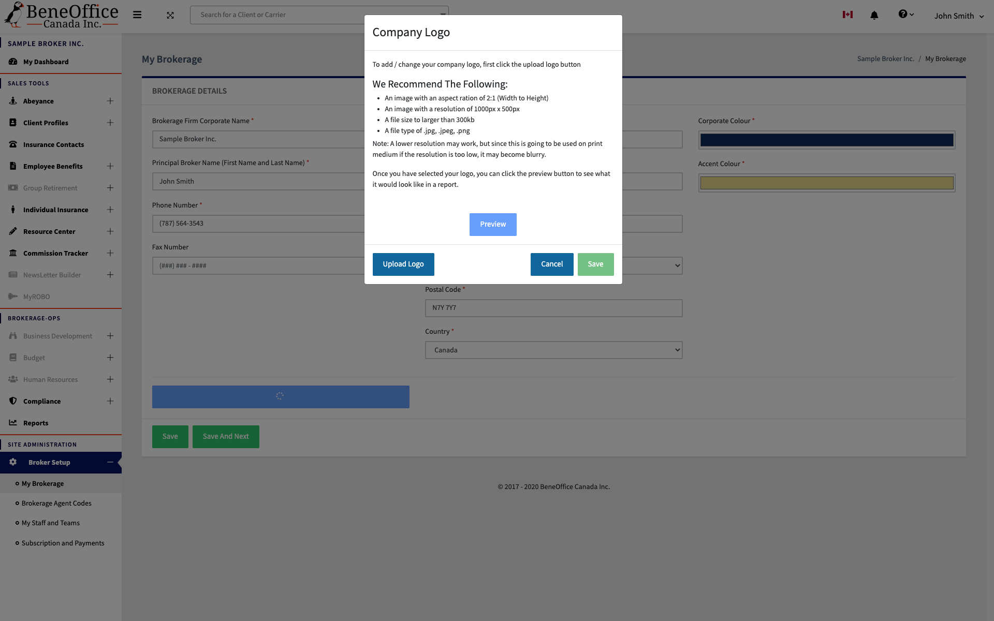Click Preview in the logo dialog
This screenshot has height=621, width=994.
point(492,225)
